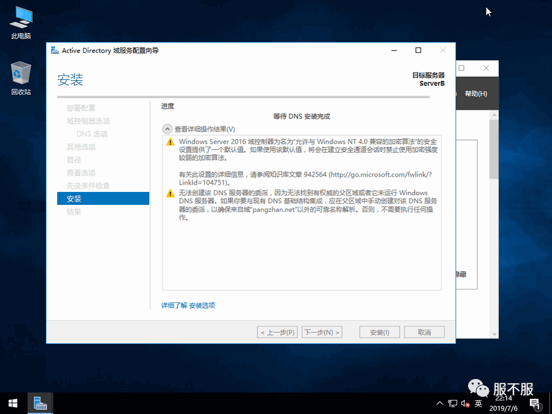
Task: Click the wizard title bar icon
Action: click(55, 50)
